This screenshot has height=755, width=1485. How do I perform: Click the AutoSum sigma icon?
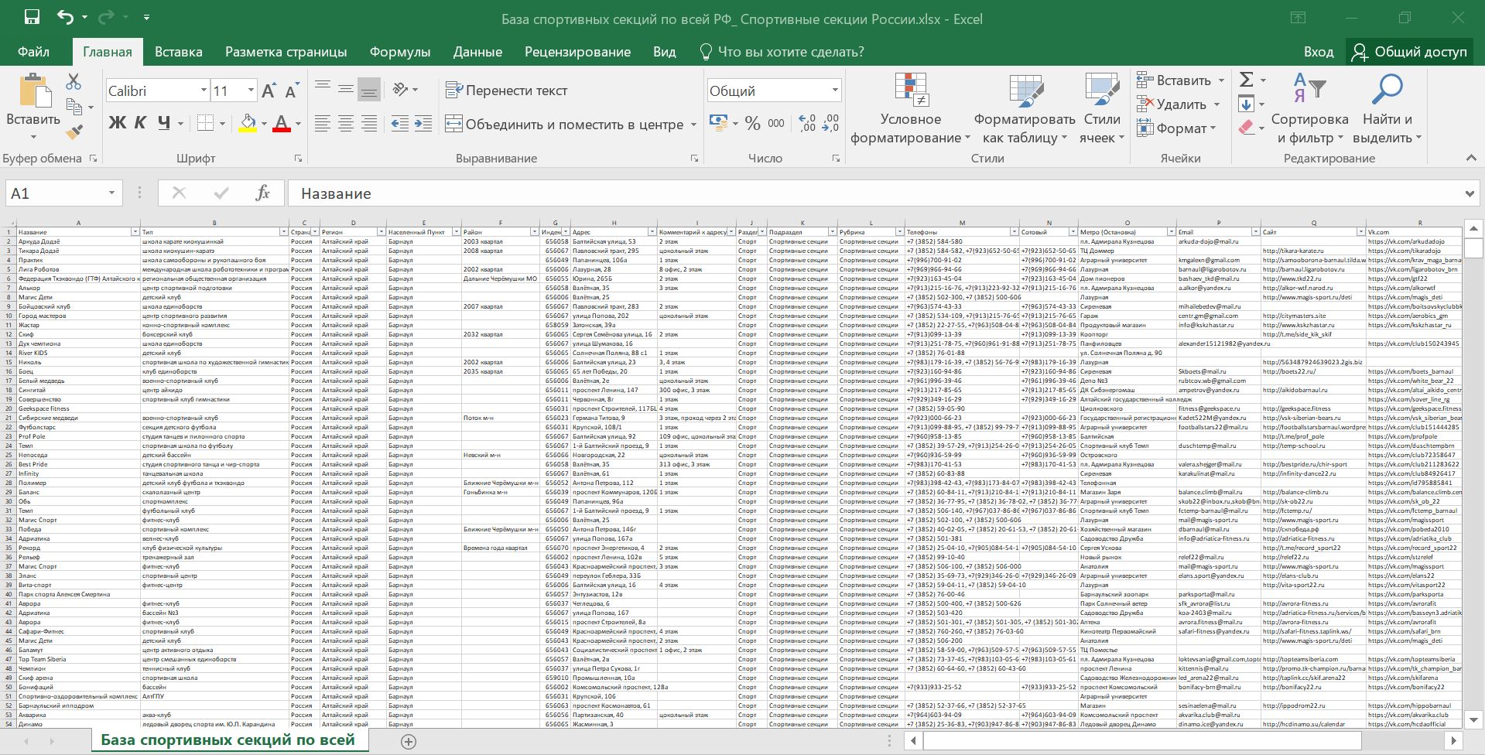pyautogui.click(x=1246, y=80)
